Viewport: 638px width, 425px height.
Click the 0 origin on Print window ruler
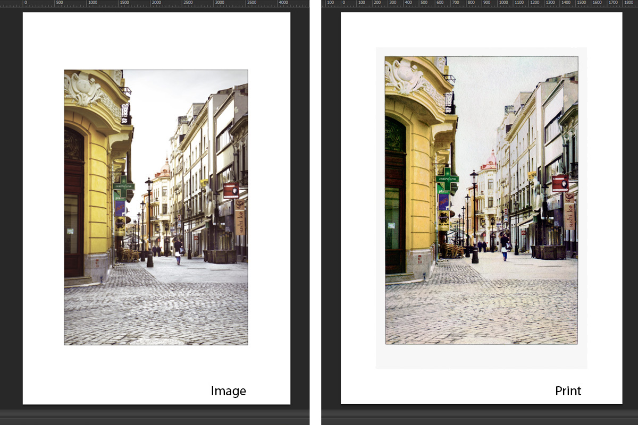[x=343, y=3]
